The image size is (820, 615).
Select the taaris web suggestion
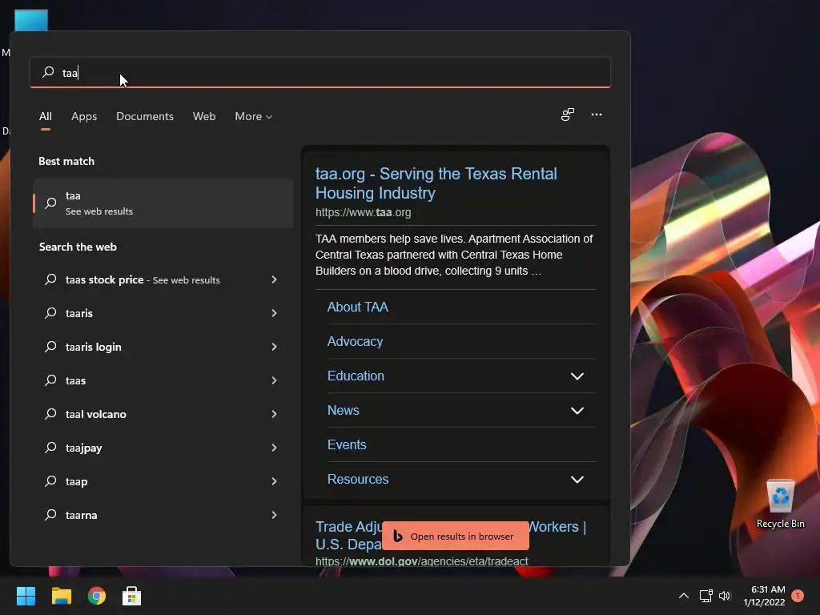pos(163,313)
